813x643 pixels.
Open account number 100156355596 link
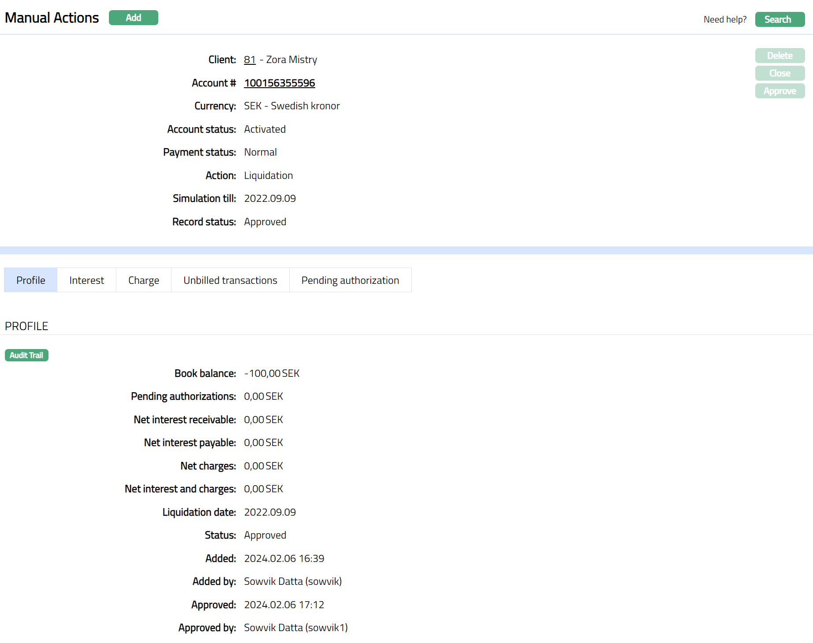[280, 83]
